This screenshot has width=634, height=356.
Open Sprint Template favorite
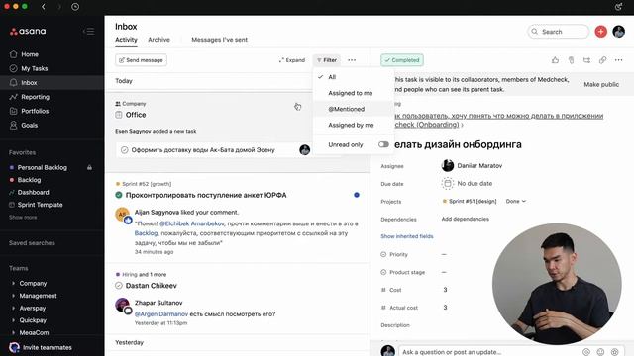click(36, 205)
